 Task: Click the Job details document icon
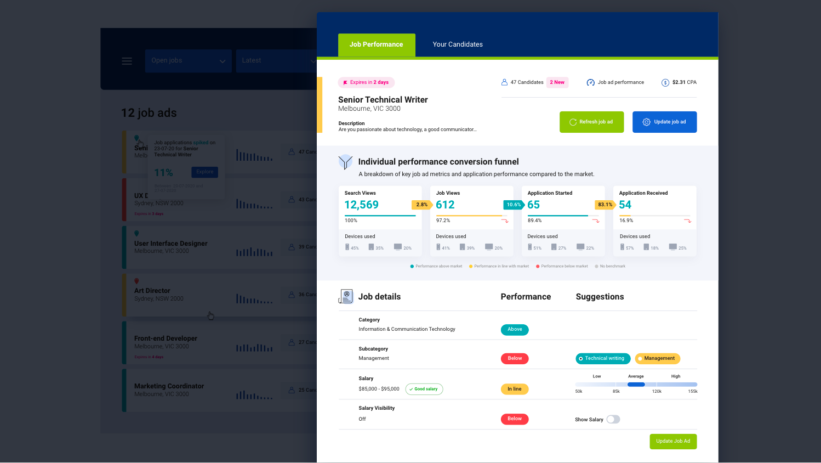346,297
